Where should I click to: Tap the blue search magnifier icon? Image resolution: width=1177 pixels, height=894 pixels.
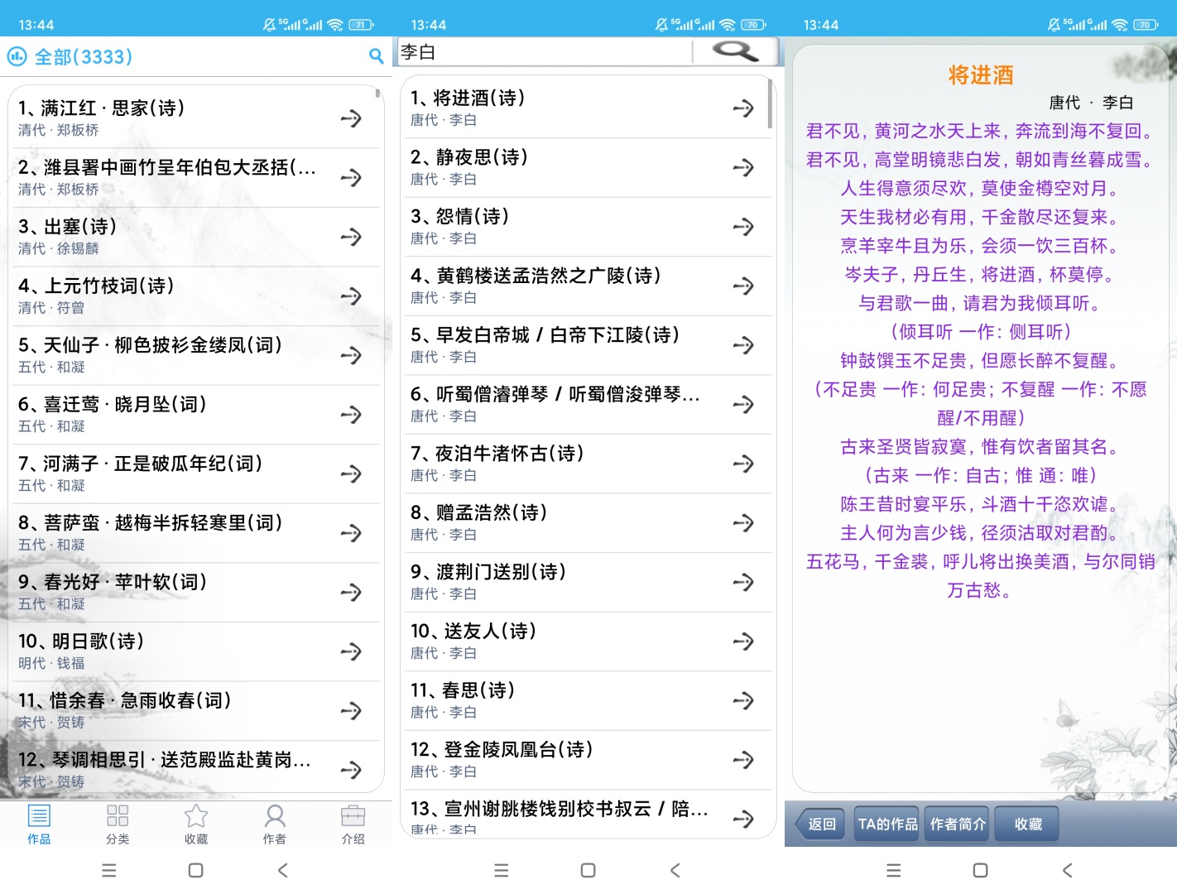(x=376, y=56)
